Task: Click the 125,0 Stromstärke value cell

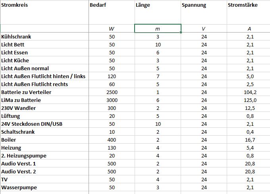Action: click(x=249, y=100)
